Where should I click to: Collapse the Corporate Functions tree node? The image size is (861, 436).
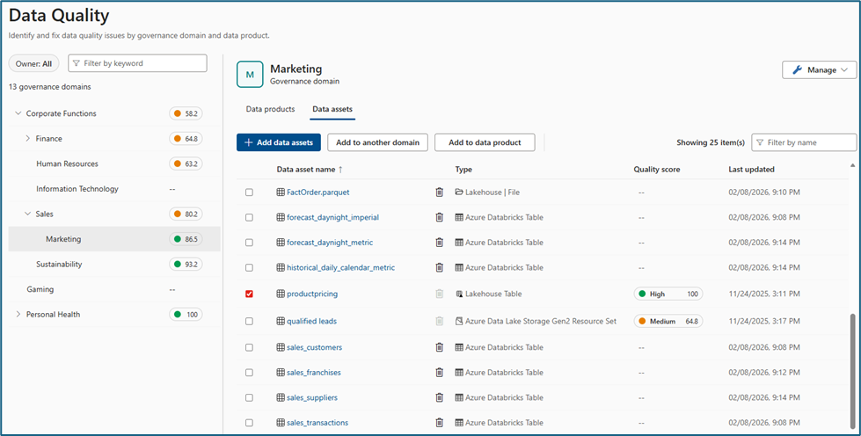tap(18, 113)
